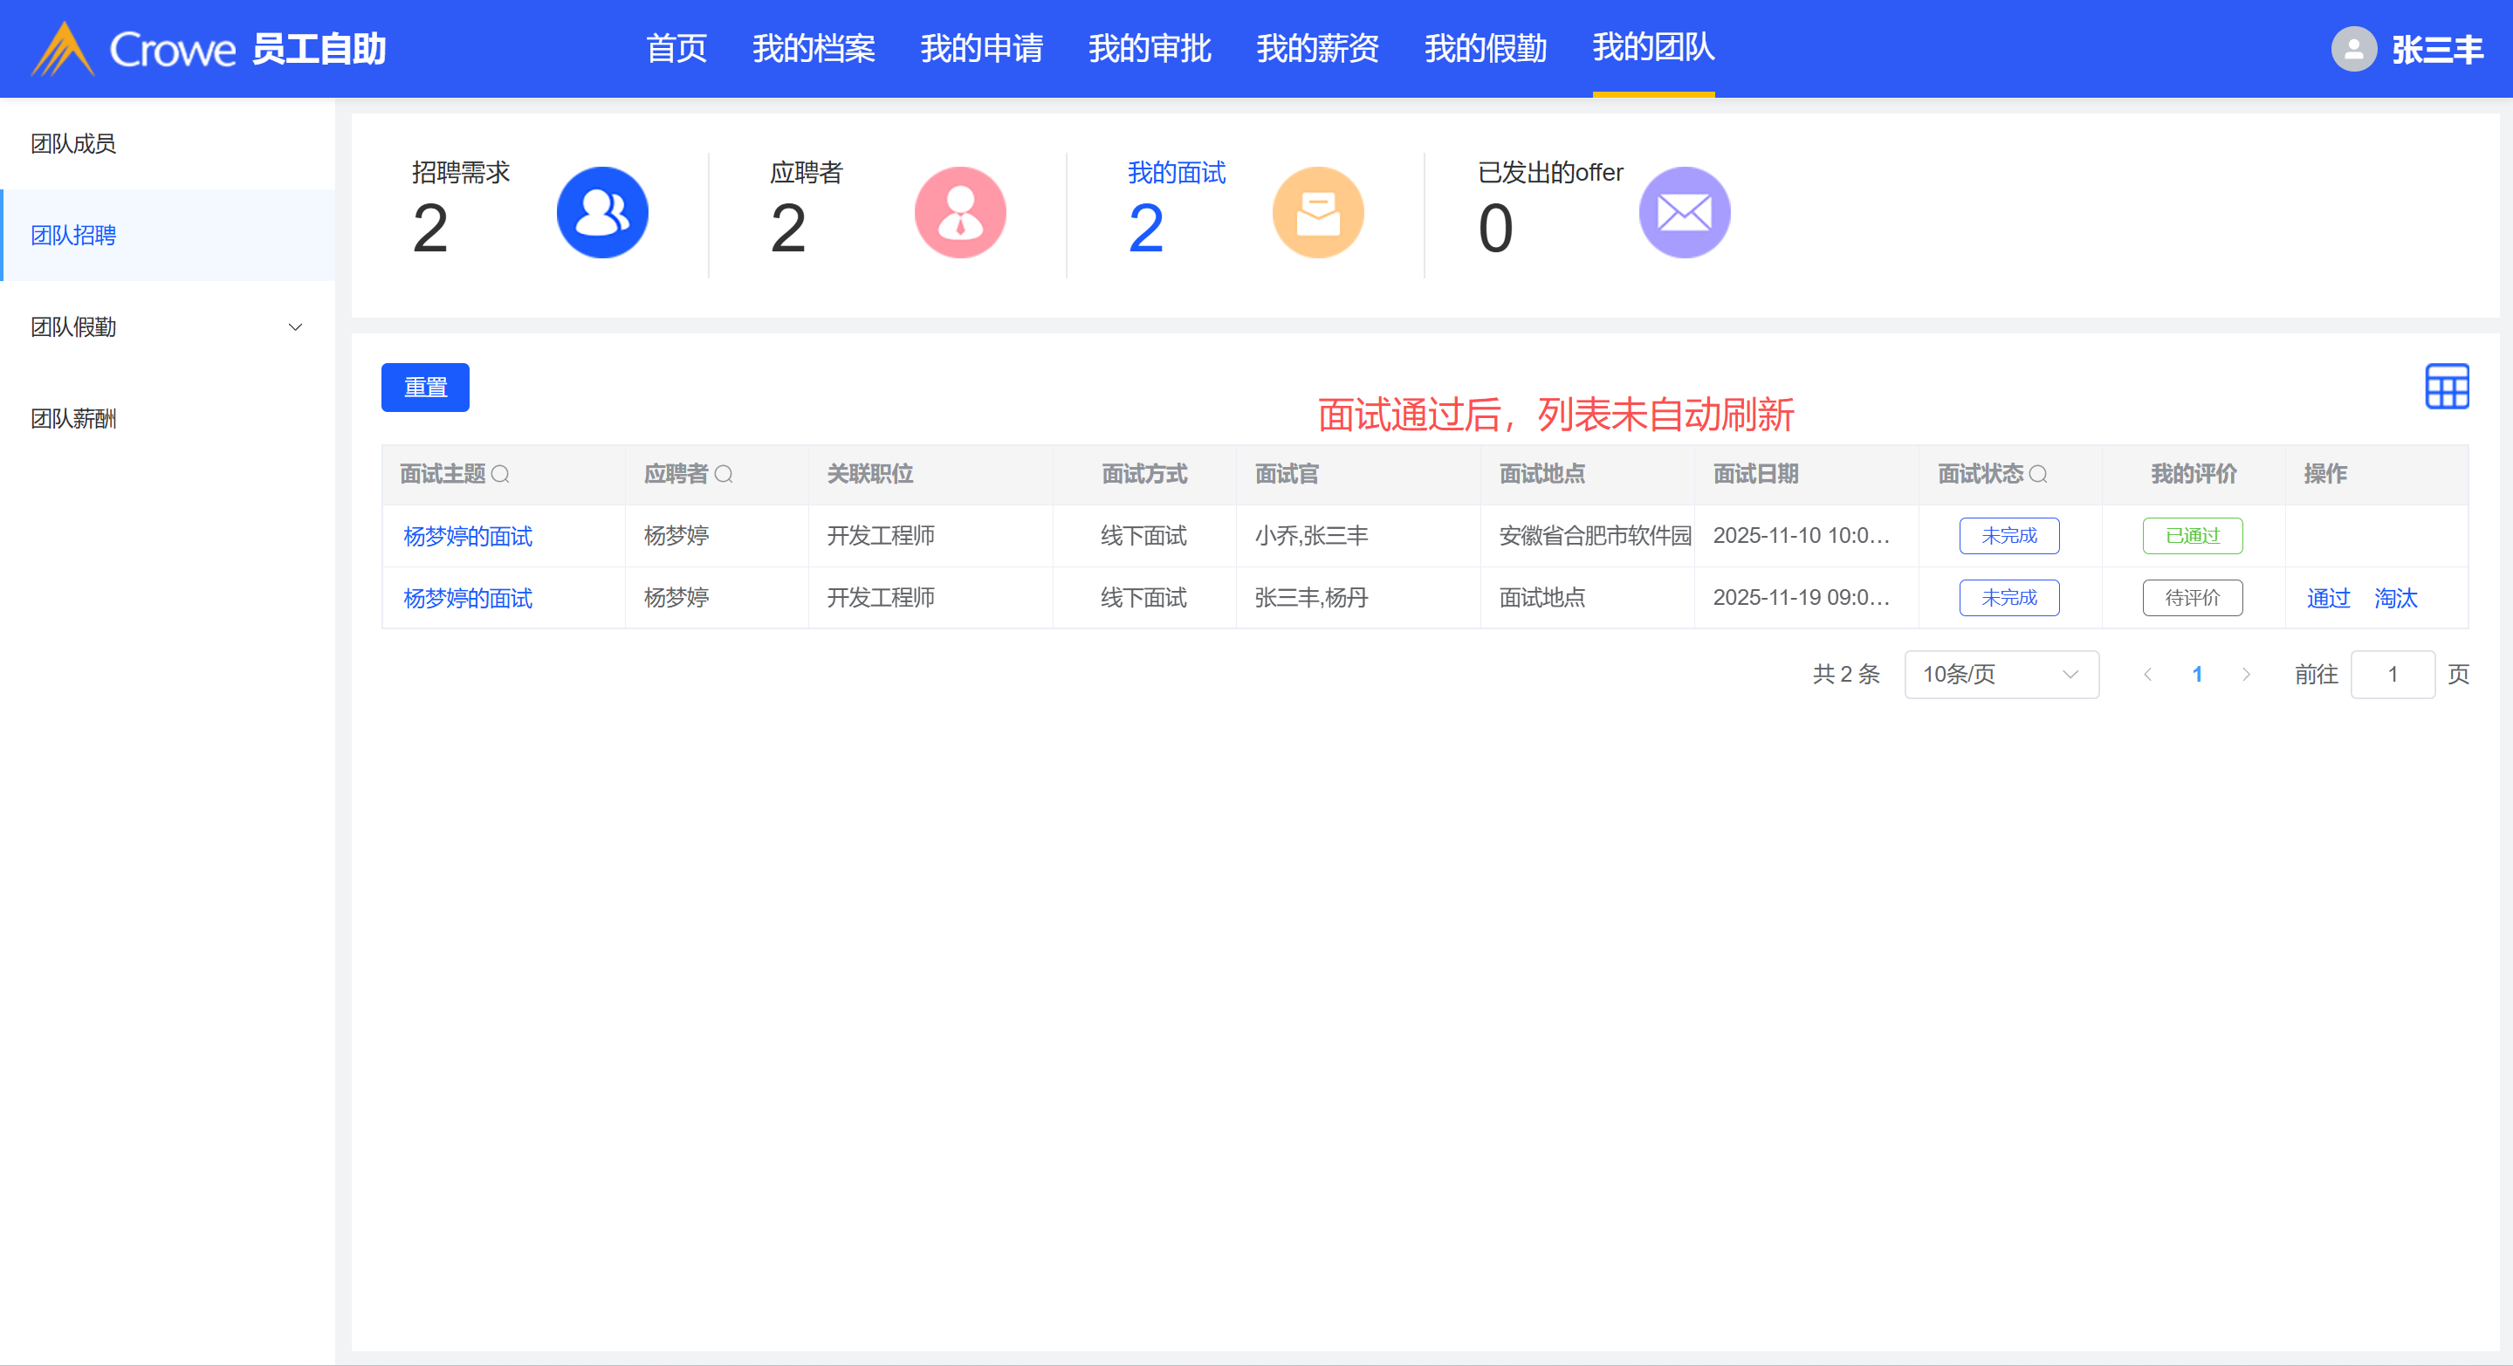2513x1366 pixels.
Task: Click the purple envelope offer icon
Action: 1684,213
